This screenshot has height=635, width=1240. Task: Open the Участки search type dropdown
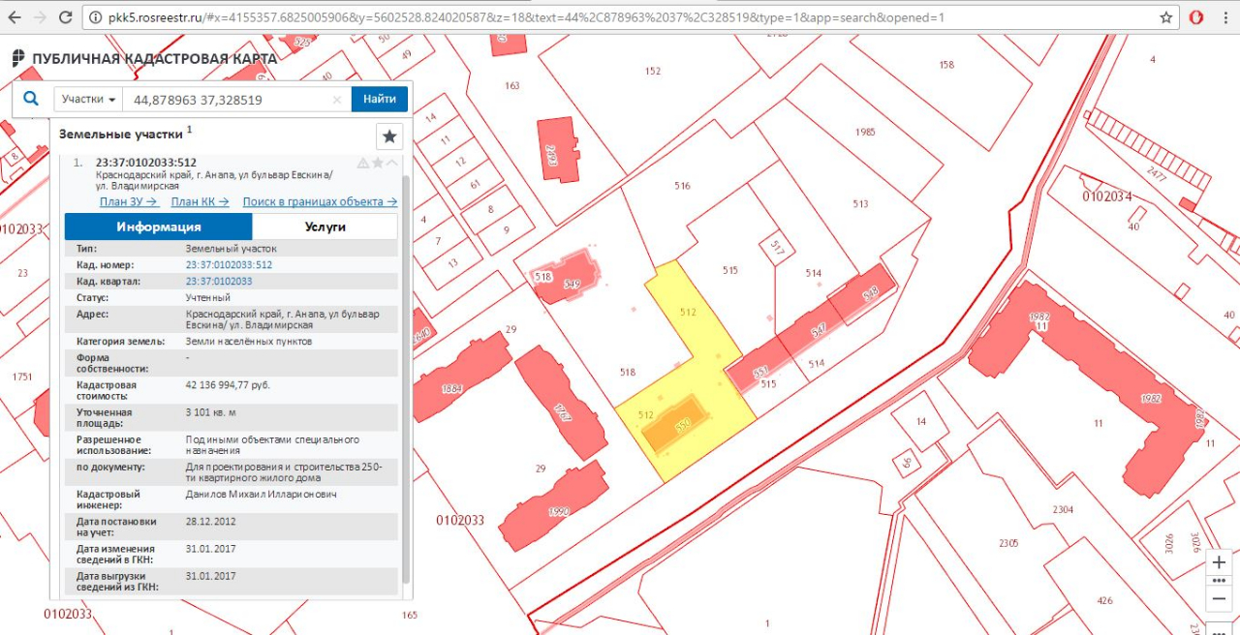[88, 100]
